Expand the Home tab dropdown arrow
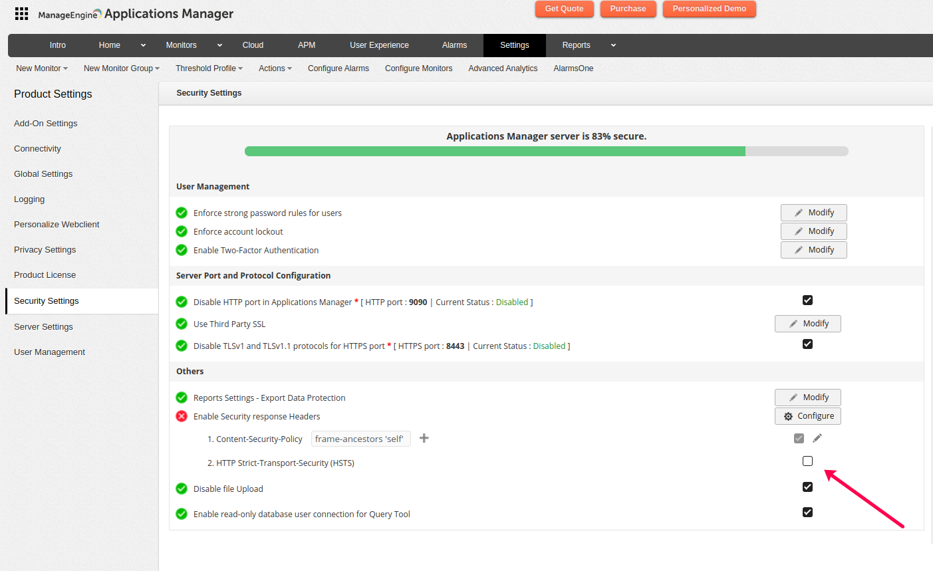 pyautogui.click(x=143, y=45)
